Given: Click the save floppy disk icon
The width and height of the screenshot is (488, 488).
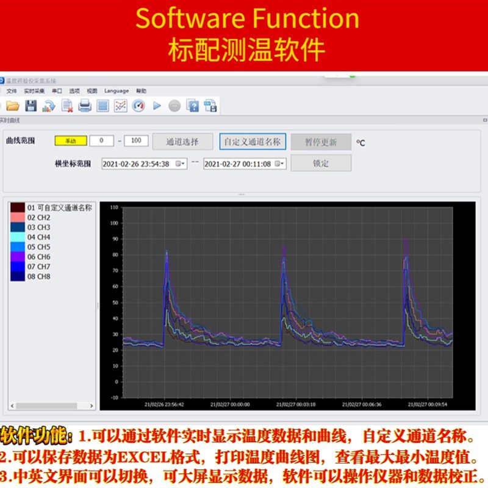Looking at the screenshot, I should 30,106.
